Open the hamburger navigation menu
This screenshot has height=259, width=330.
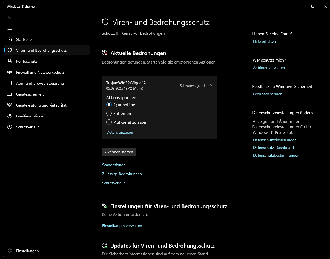coord(10,28)
